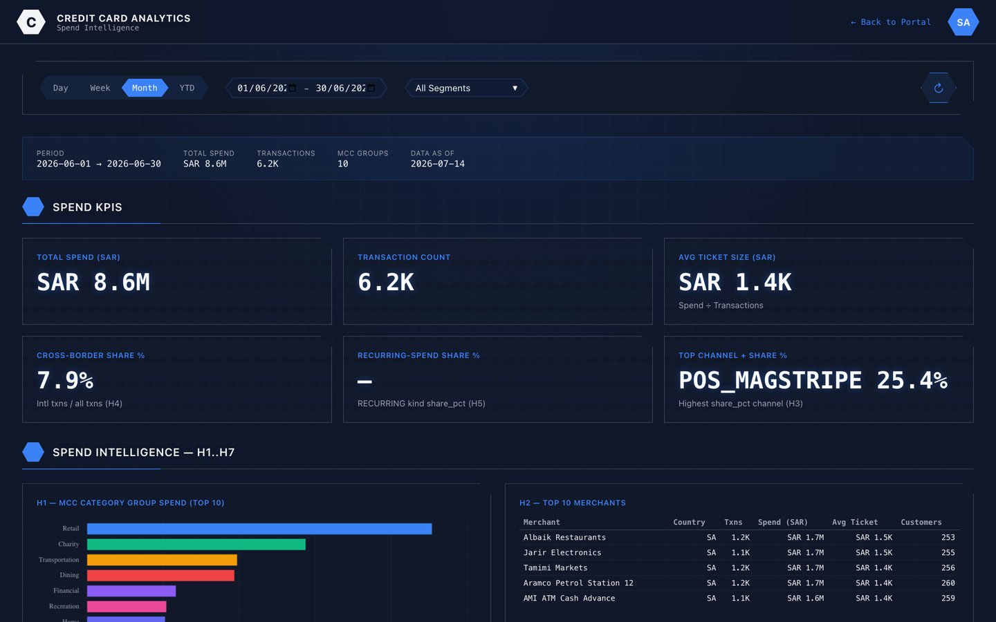The image size is (996, 622).
Task: Click the hexagonal C app logo
Action: [31, 22]
